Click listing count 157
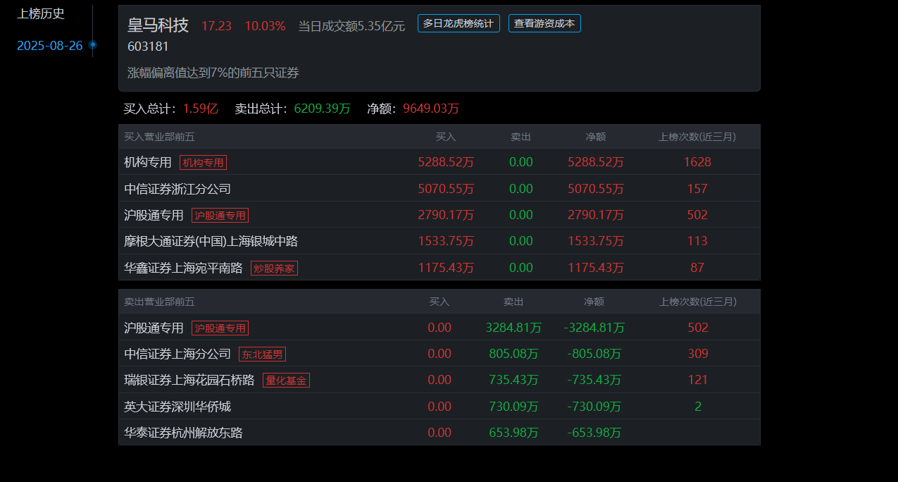Image resolution: width=898 pixels, height=482 pixels. 697,189
